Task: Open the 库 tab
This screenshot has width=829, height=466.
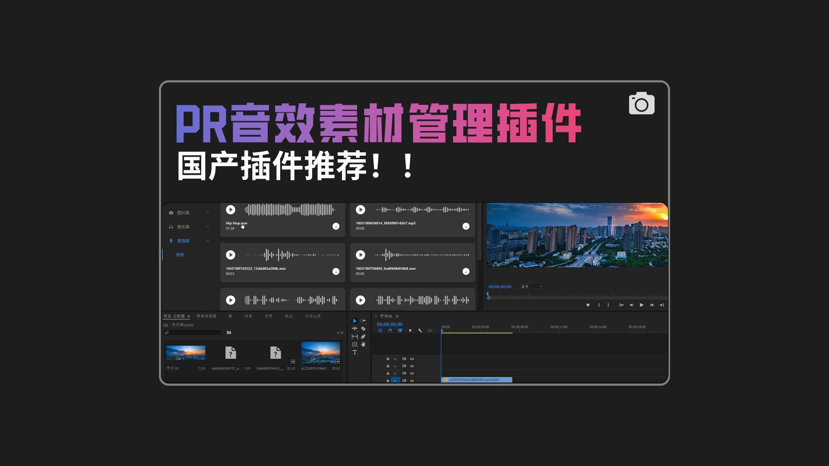Action: [231, 316]
